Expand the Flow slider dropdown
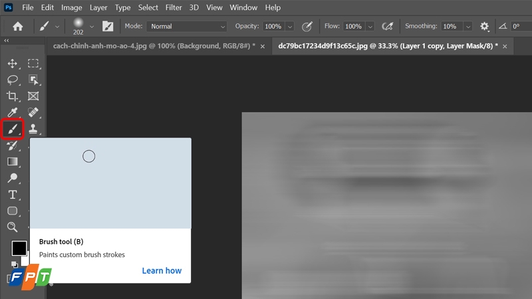This screenshot has width=532, height=299. coord(370,27)
